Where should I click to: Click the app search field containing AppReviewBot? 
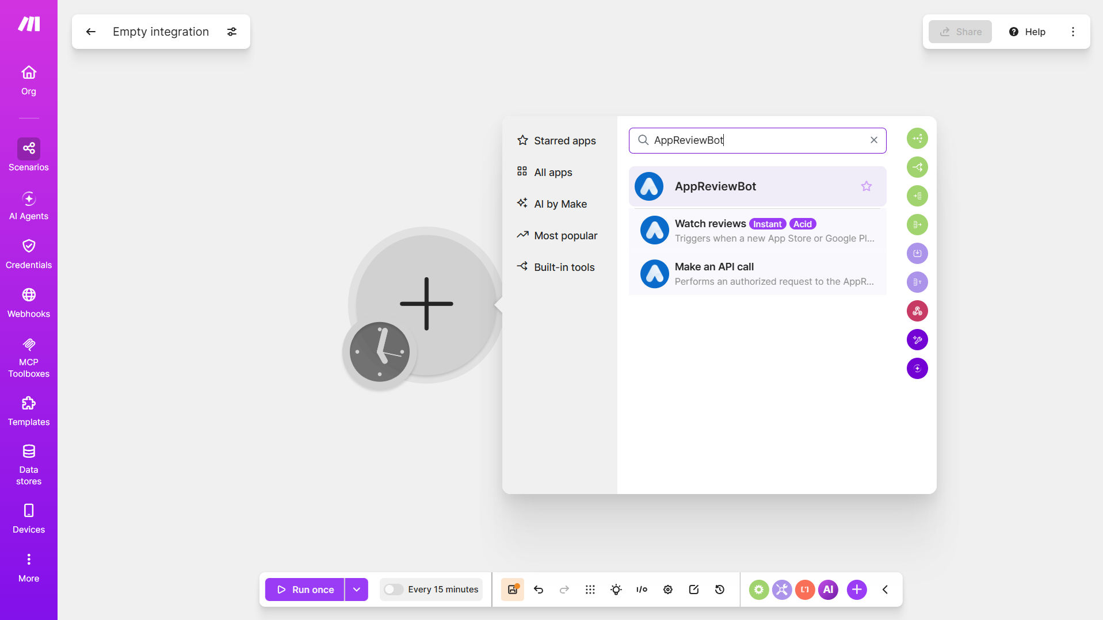click(x=757, y=140)
